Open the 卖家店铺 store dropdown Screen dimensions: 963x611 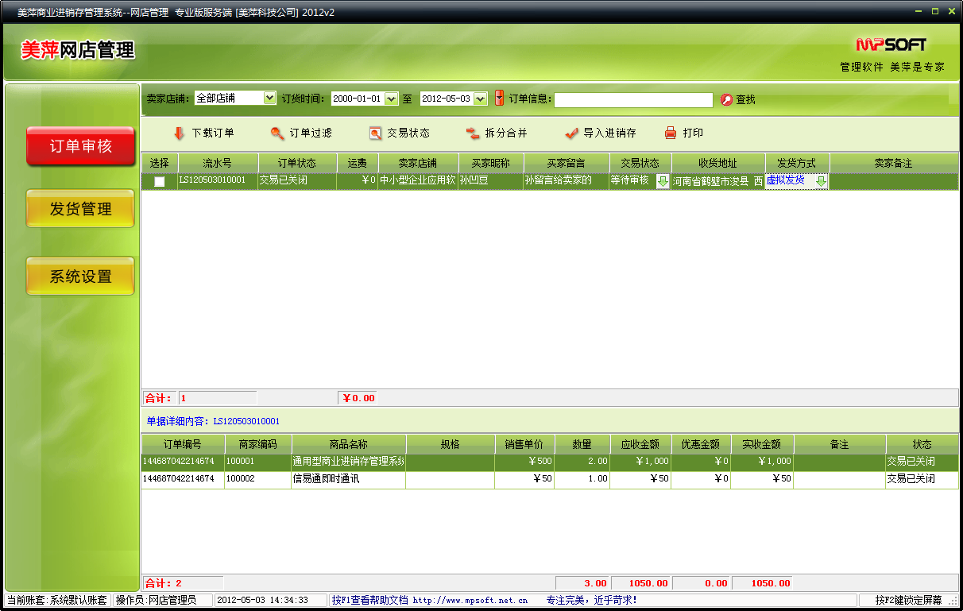click(x=269, y=99)
